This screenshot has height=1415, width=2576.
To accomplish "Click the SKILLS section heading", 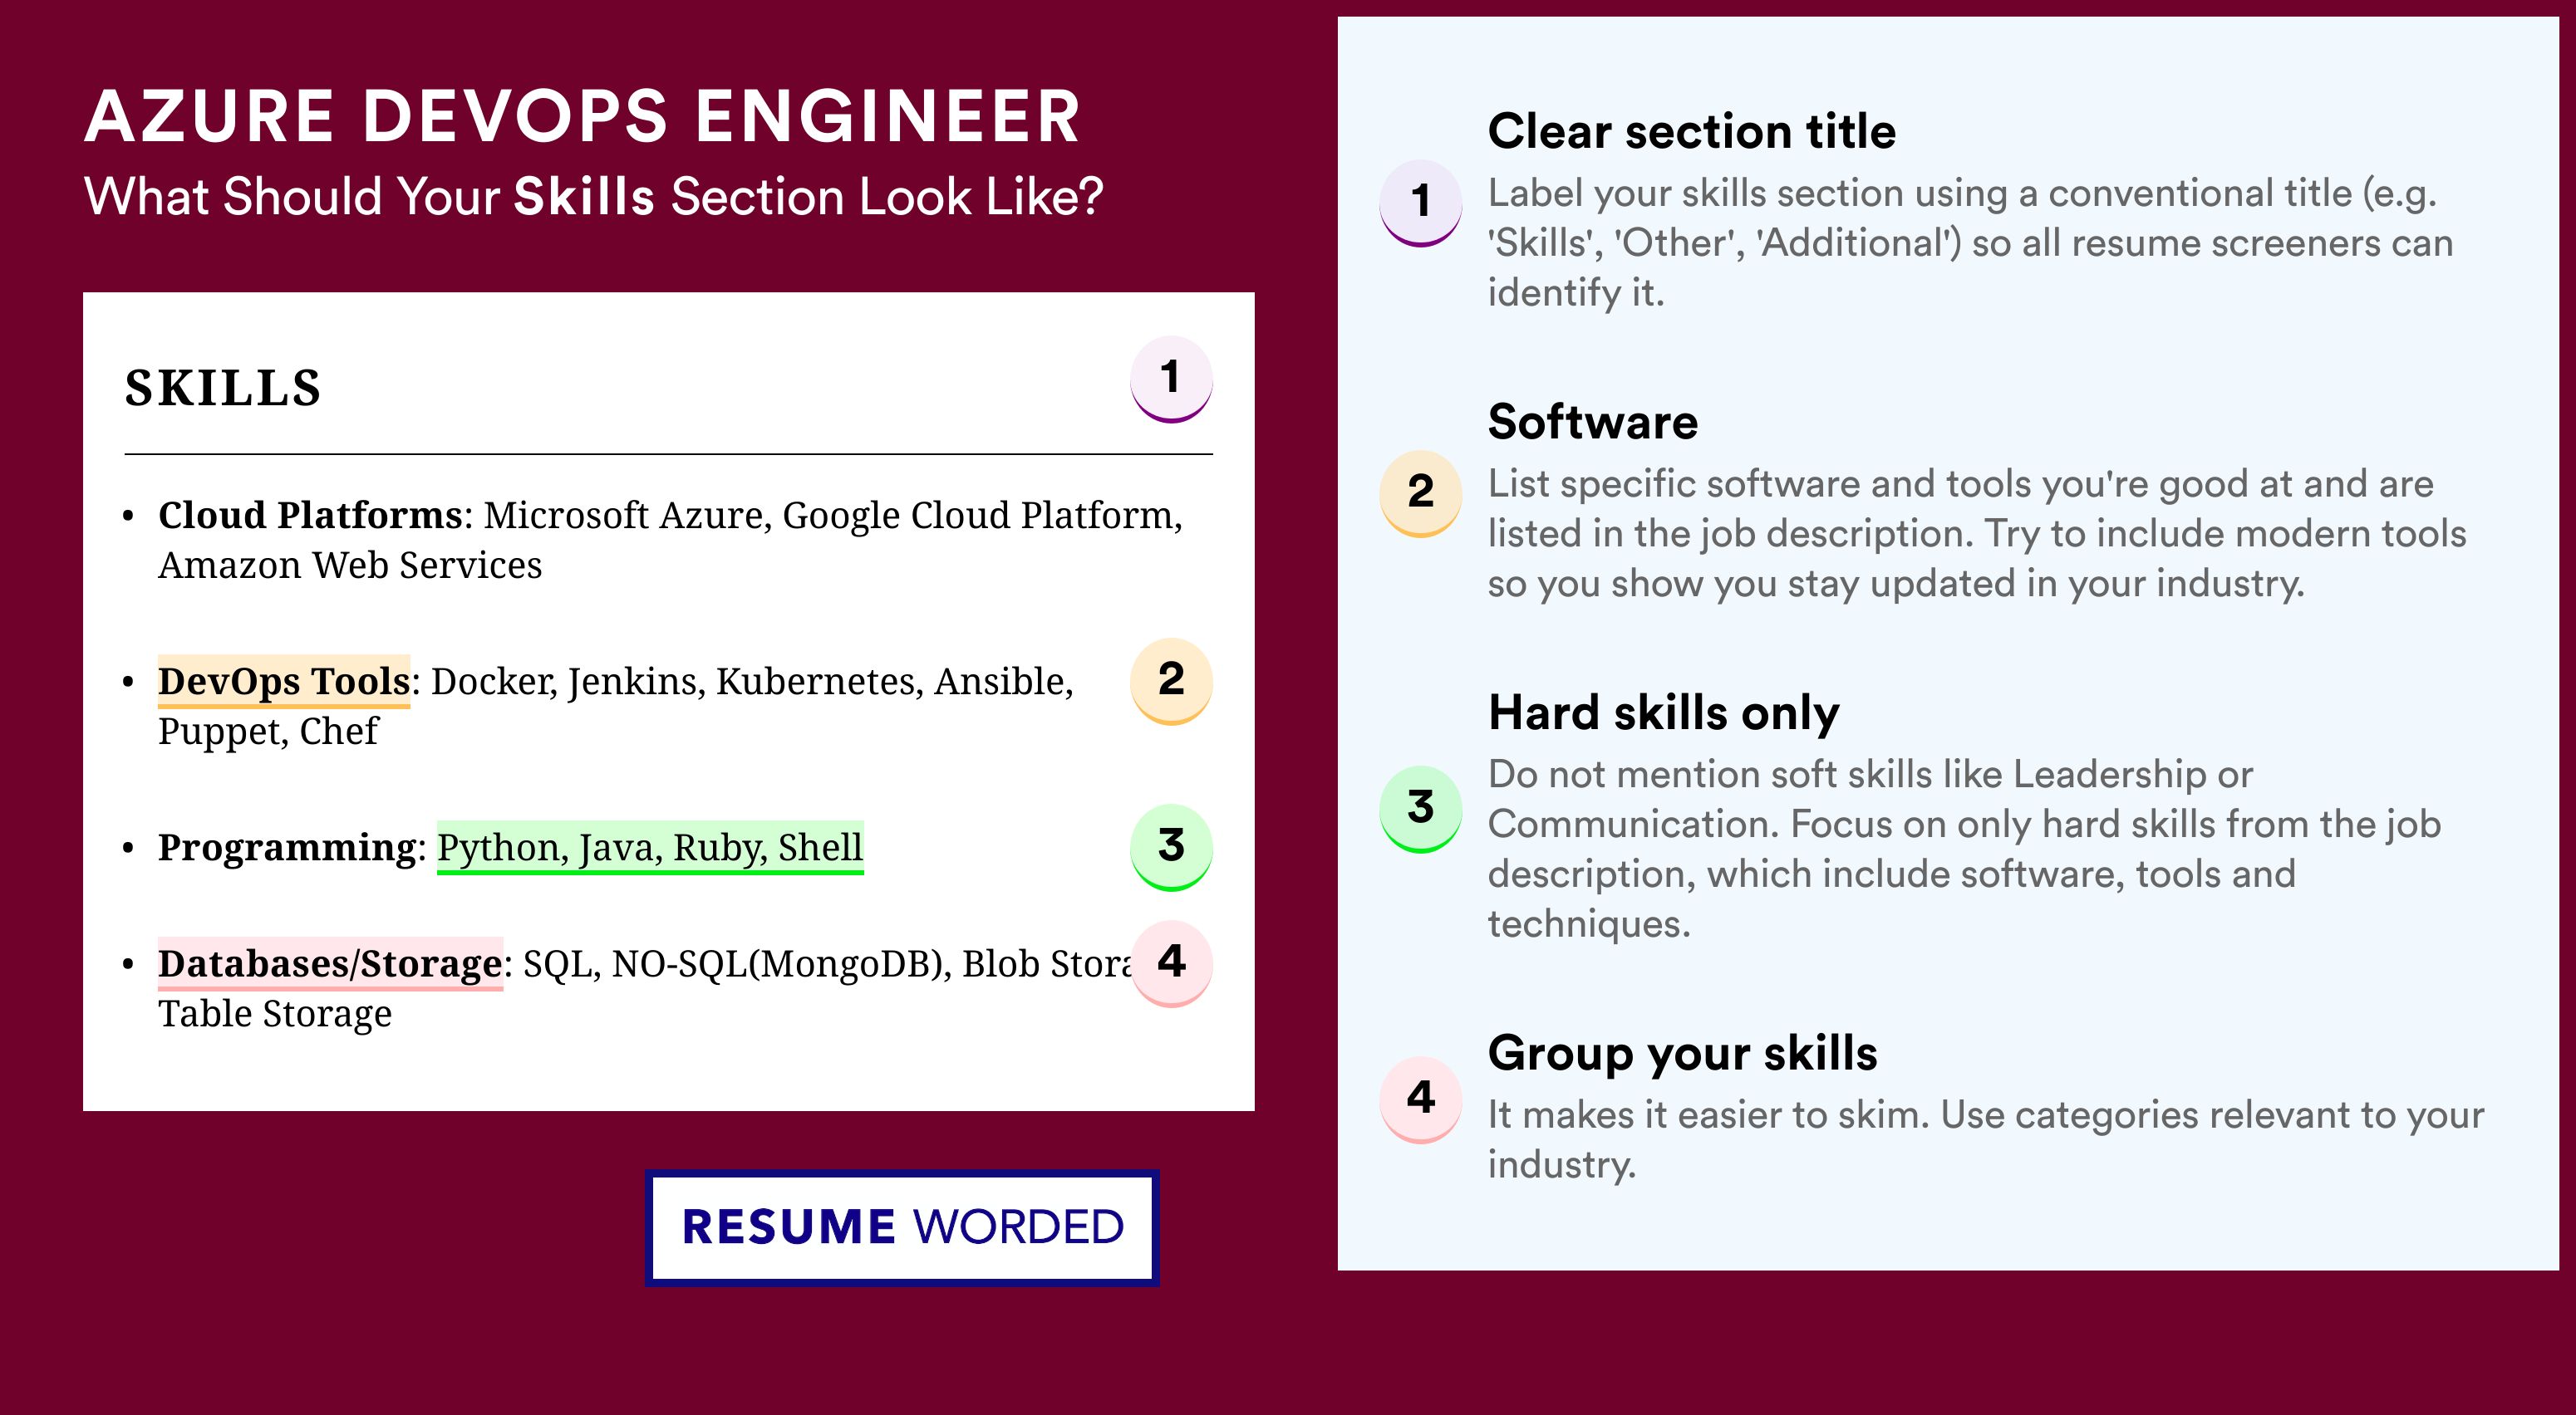I will (x=223, y=388).
